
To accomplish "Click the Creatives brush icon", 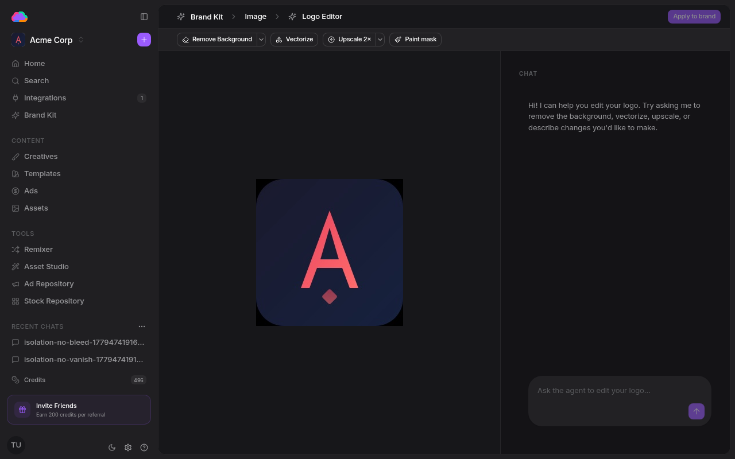I will tap(16, 156).
